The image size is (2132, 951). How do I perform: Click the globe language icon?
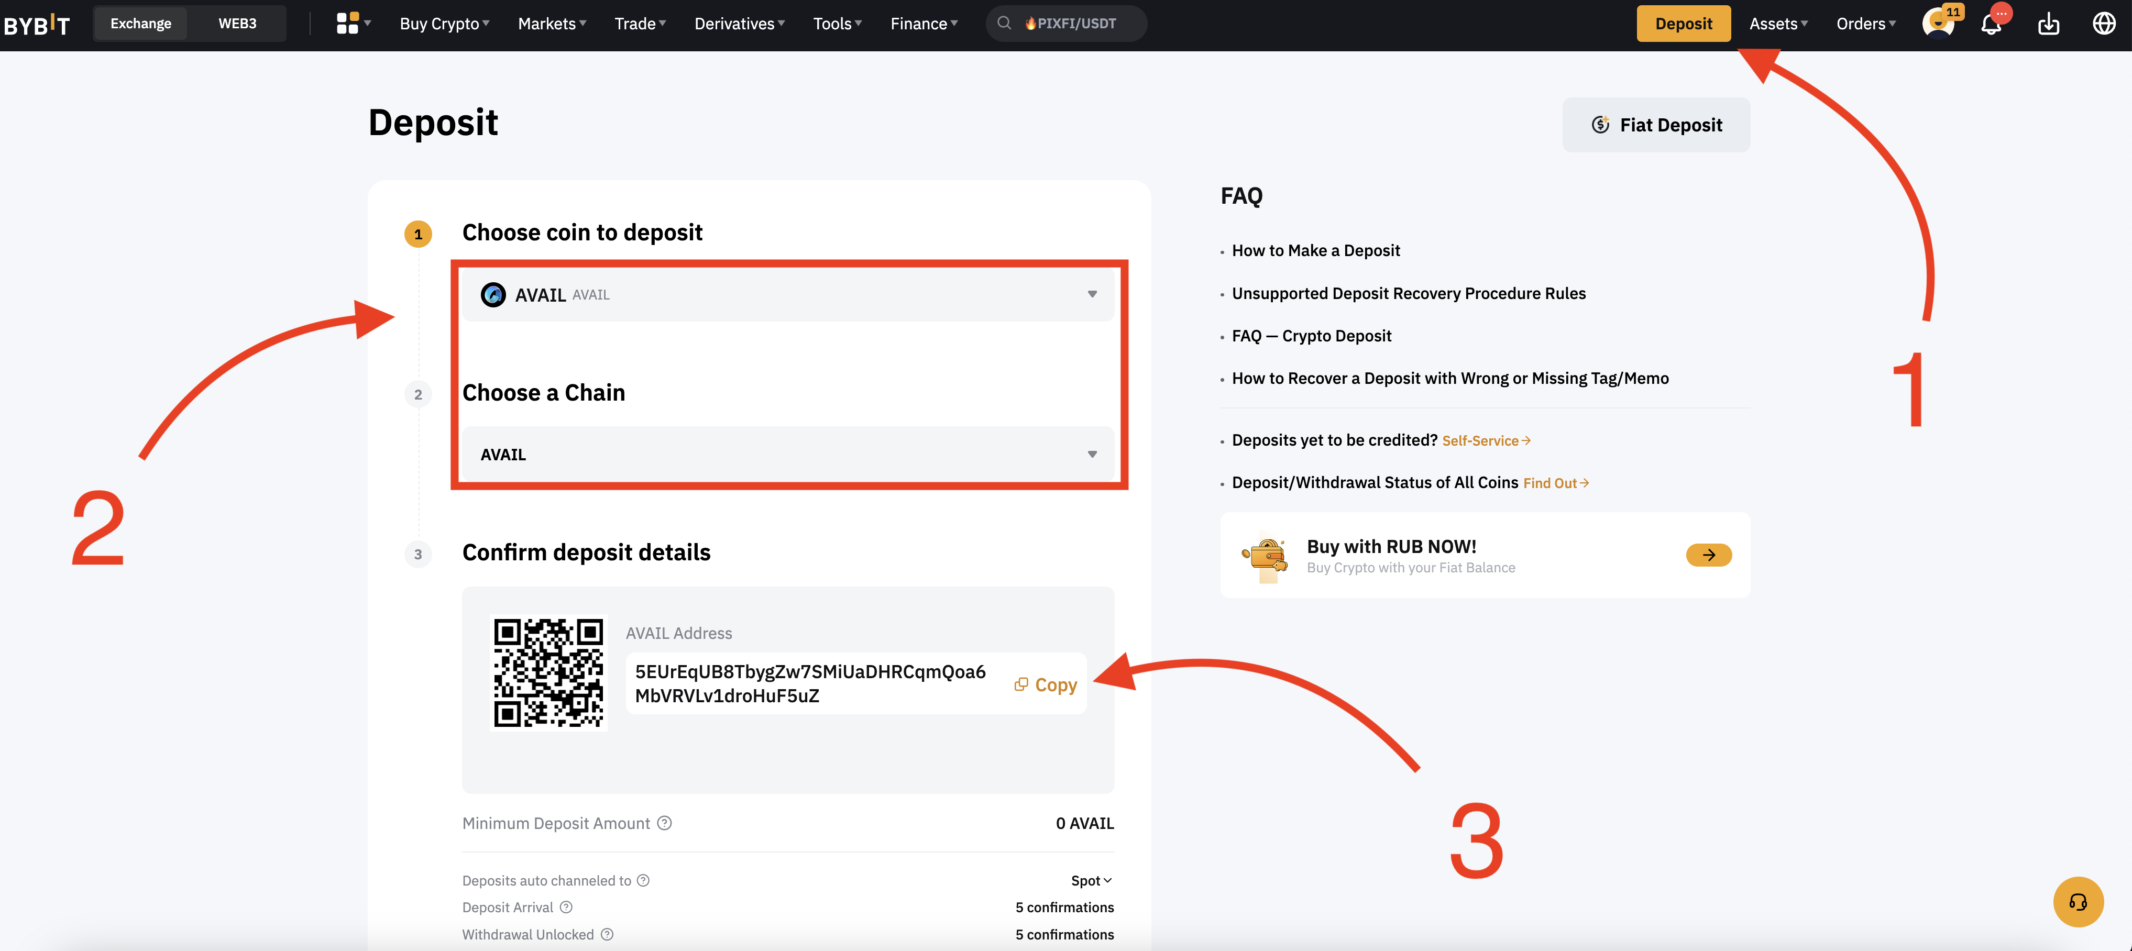2104,24
